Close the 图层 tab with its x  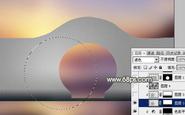pos(144,54)
